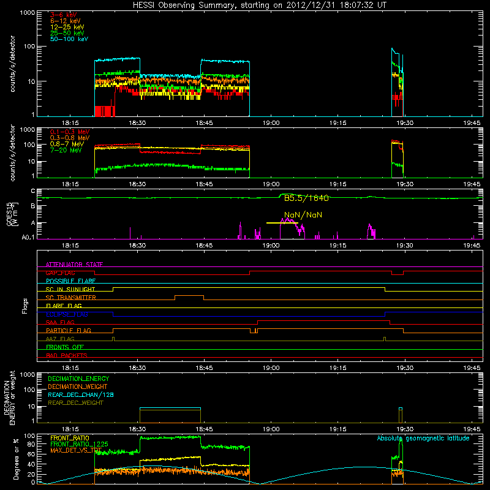490x490 pixels.
Task: Select the PARTICLE_FLAG label
Action: tap(69, 330)
